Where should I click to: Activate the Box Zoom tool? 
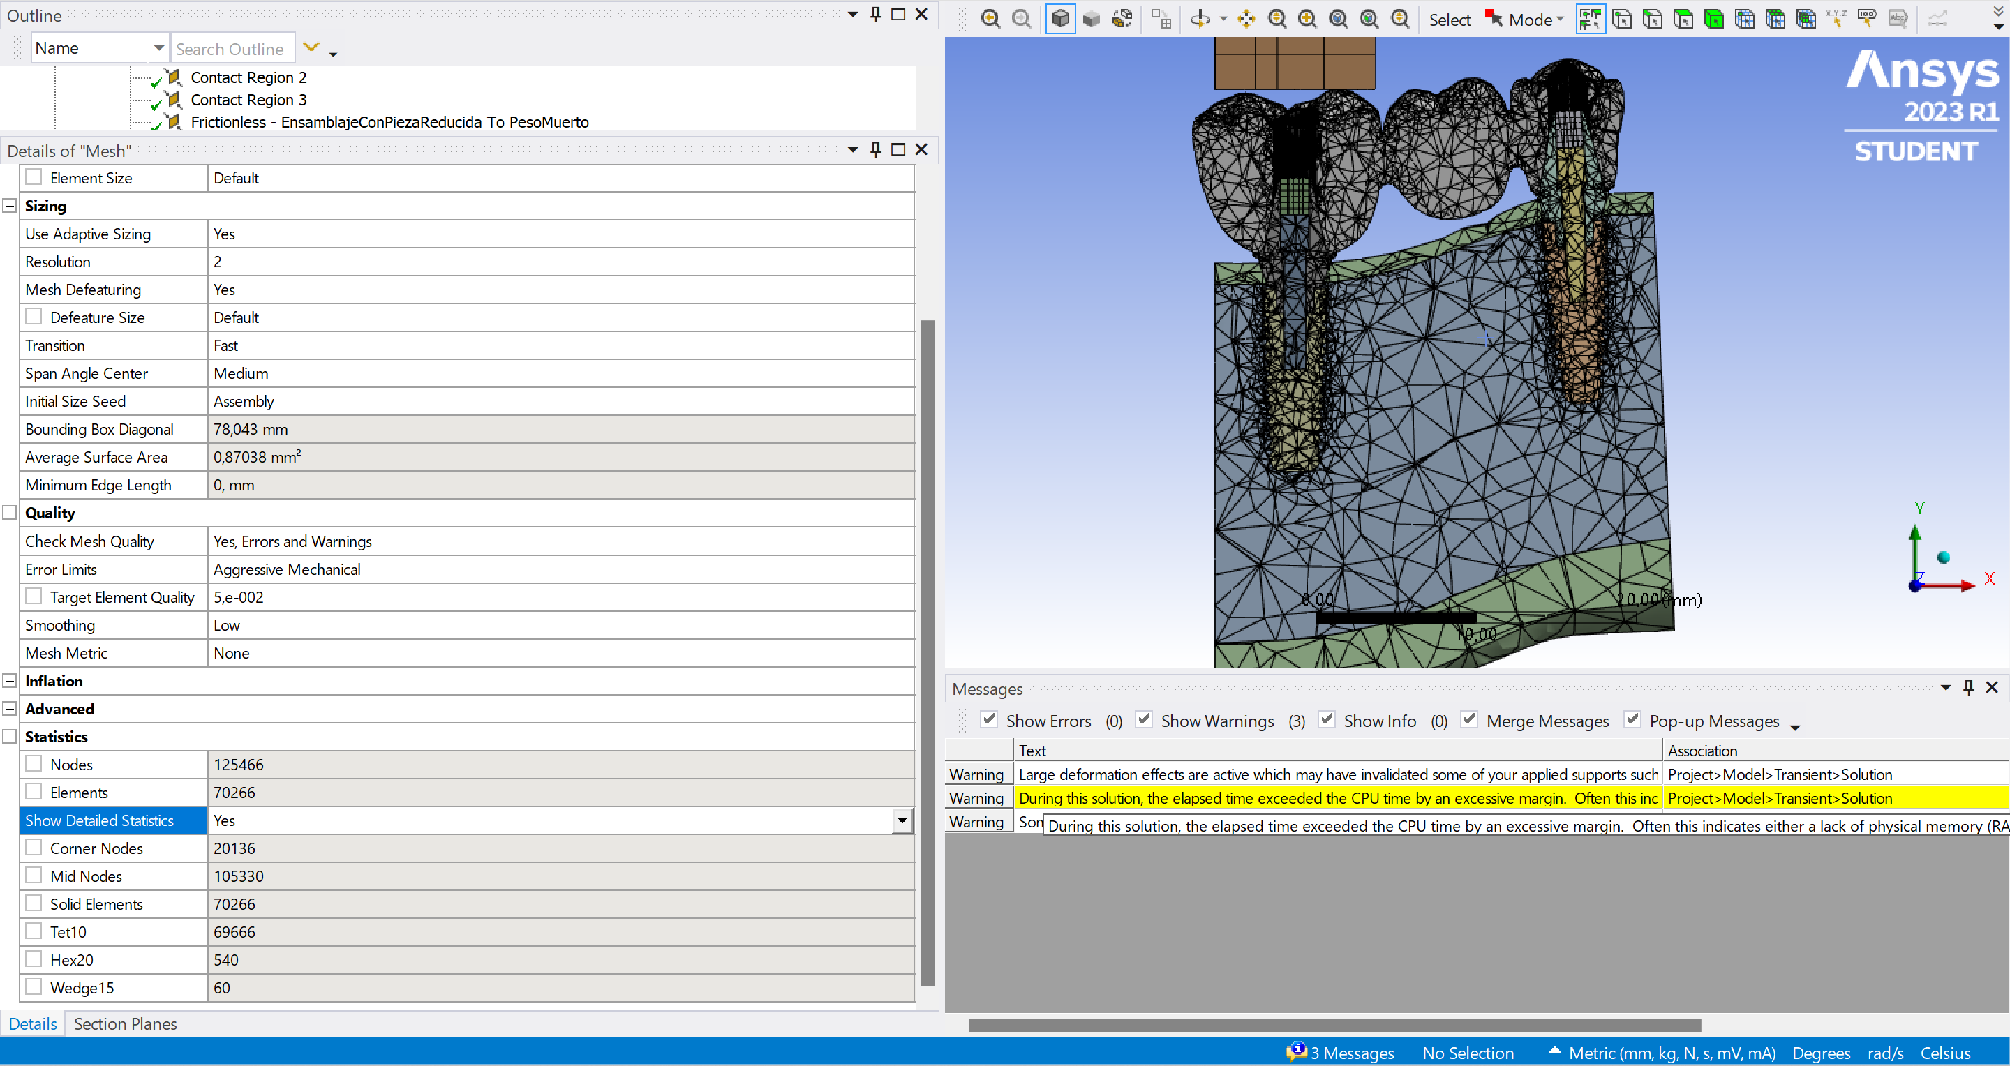pyautogui.click(x=1308, y=19)
